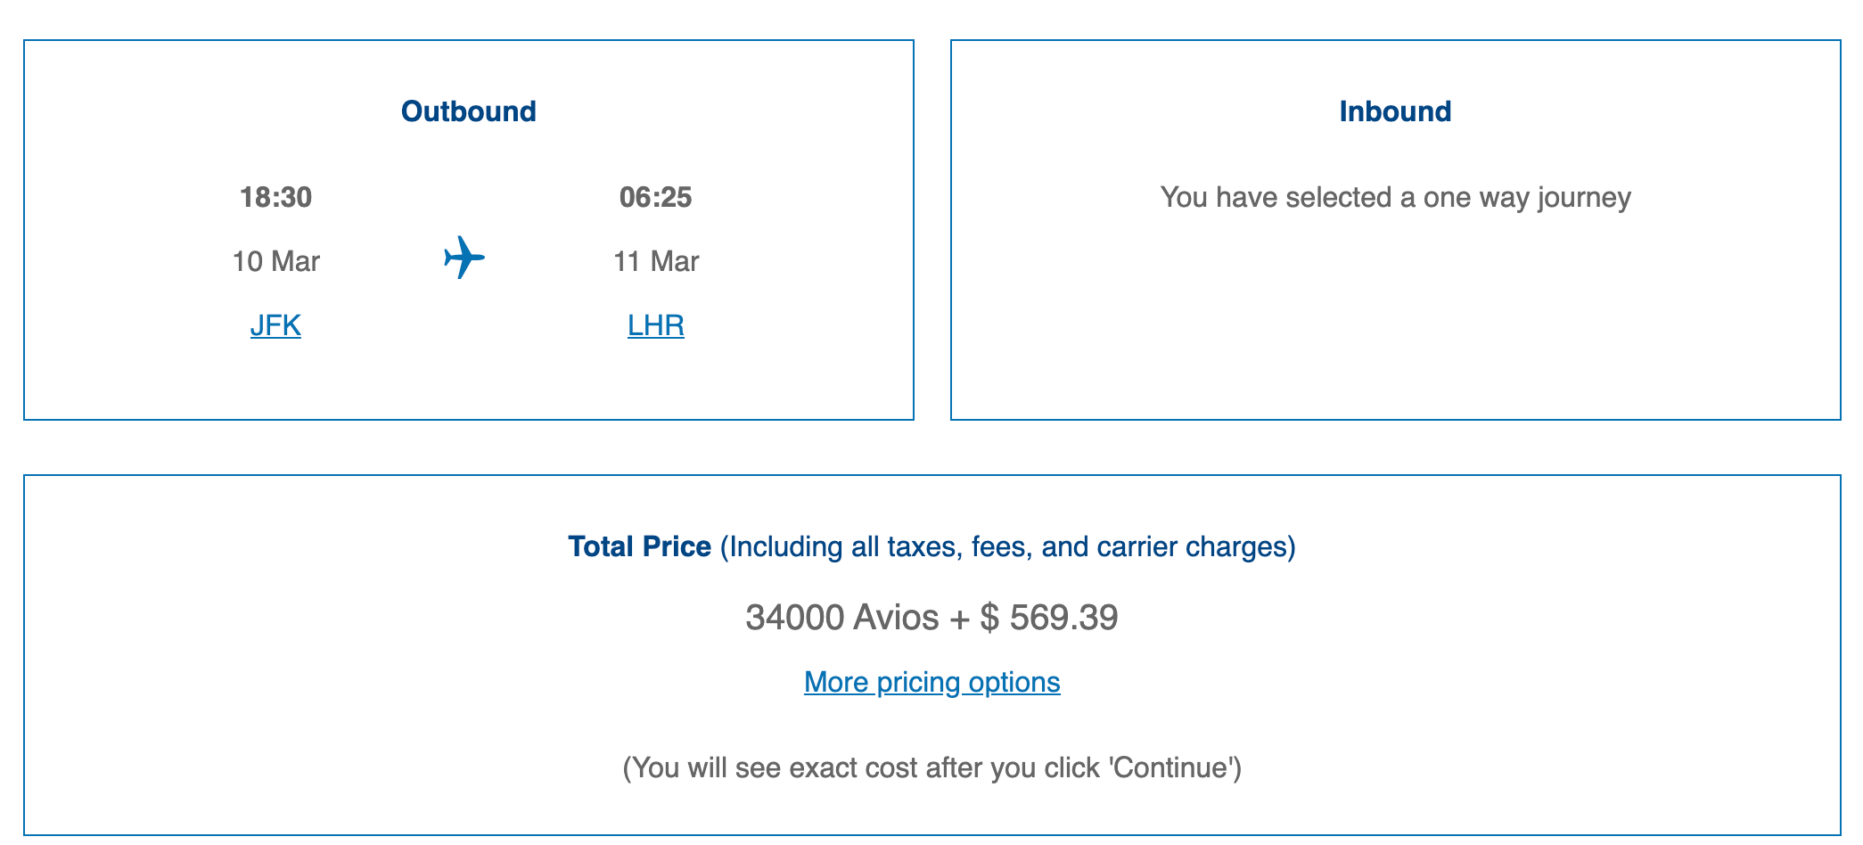Viewport: 1863px width, 845px height.
Task: Click the word 'Continue' in the cost notice
Action: pos(1172,767)
